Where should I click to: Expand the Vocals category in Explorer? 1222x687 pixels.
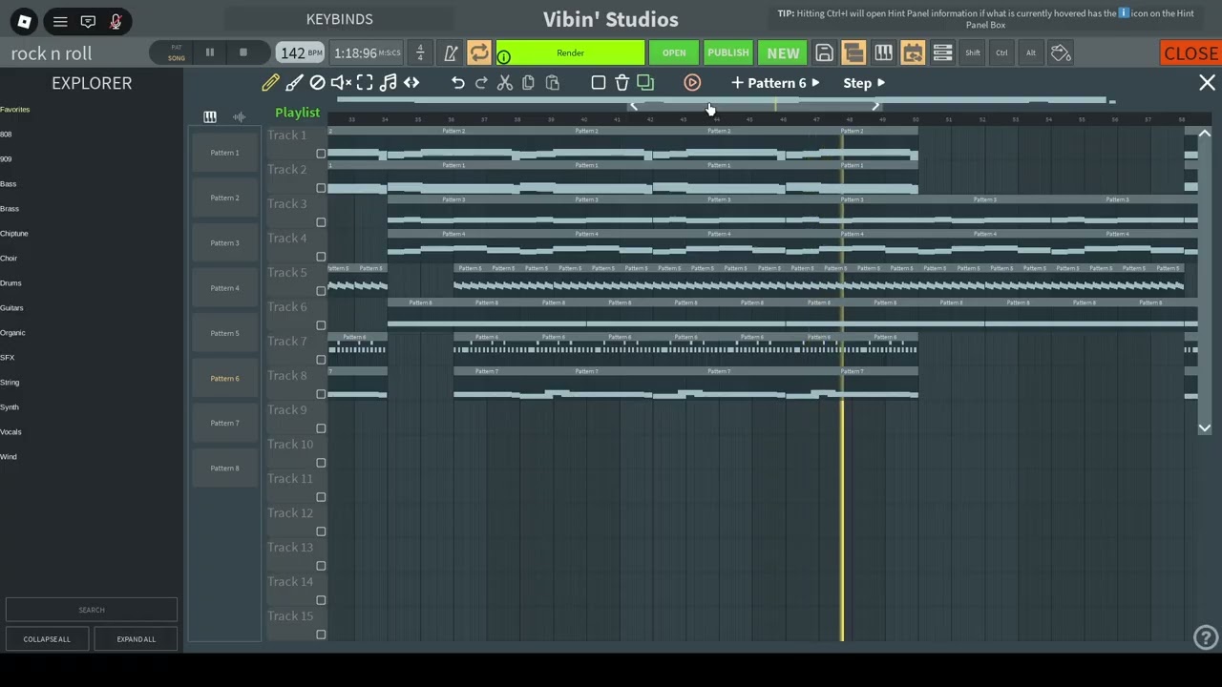point(11,432)
